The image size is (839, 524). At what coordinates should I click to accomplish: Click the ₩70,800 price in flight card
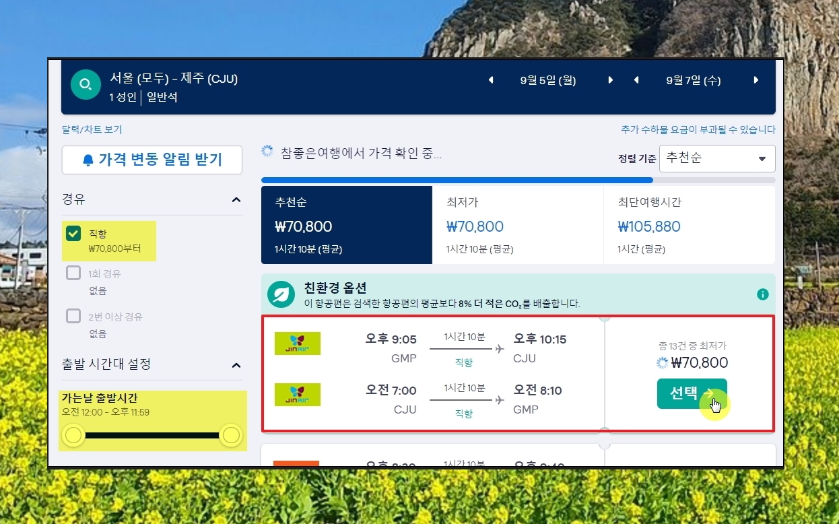(x=700, y=363)
